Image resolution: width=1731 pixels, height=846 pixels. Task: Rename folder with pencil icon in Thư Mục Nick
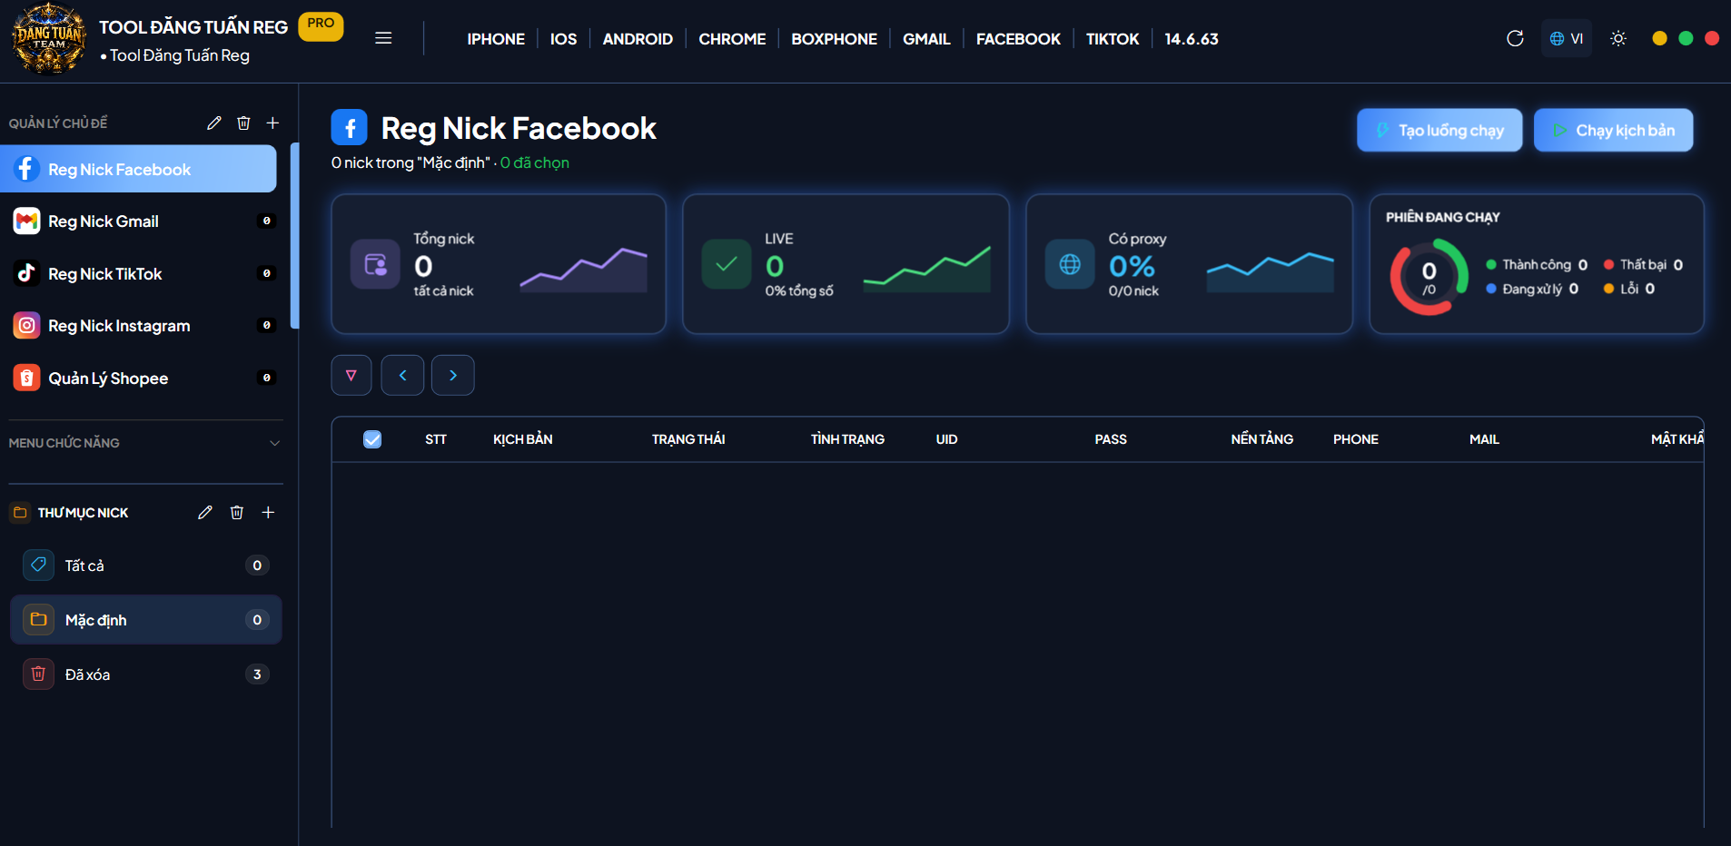point(205,513)
